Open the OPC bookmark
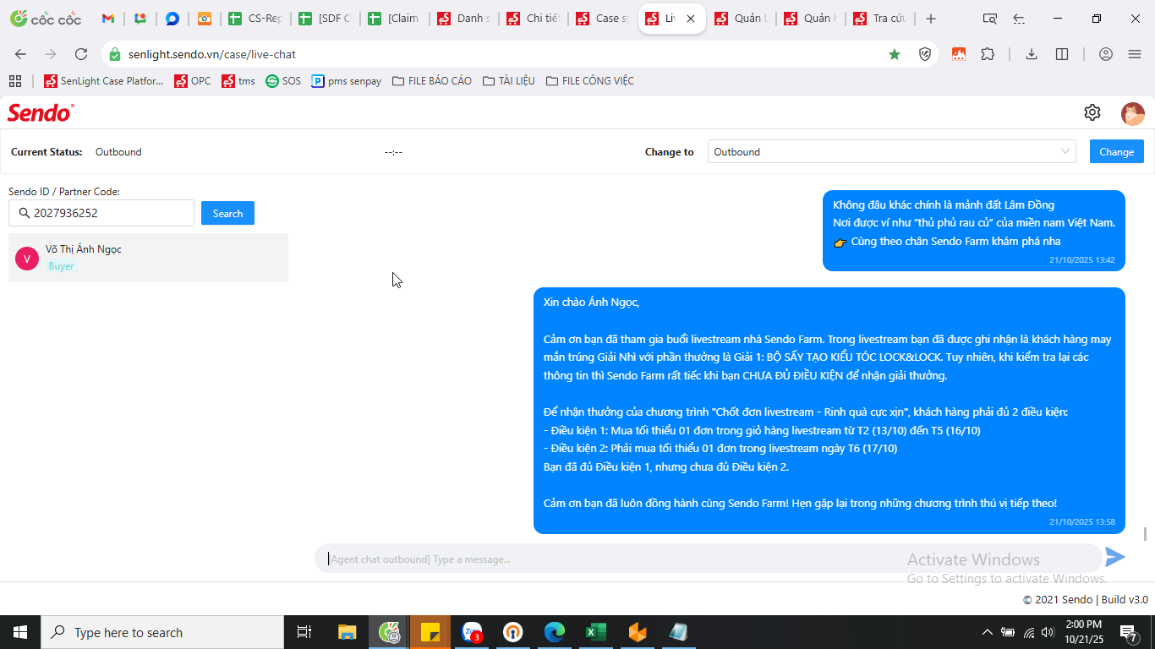 pos(193,81)
